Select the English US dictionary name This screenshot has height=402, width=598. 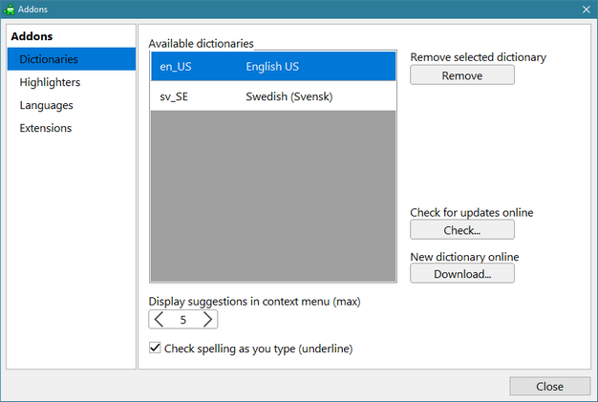[272, 66]
